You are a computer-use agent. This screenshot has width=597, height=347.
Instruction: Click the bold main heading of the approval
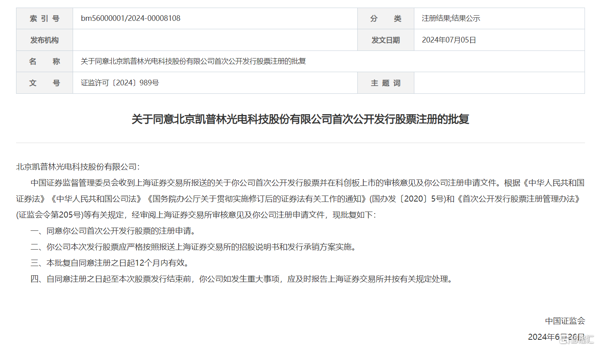click(x=300, y=119)
